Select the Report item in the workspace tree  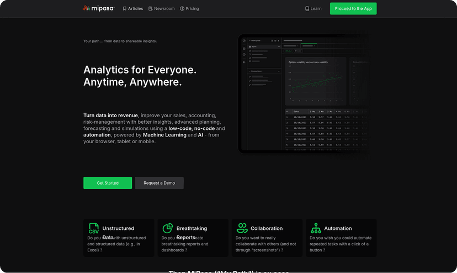tap(254, 47)
